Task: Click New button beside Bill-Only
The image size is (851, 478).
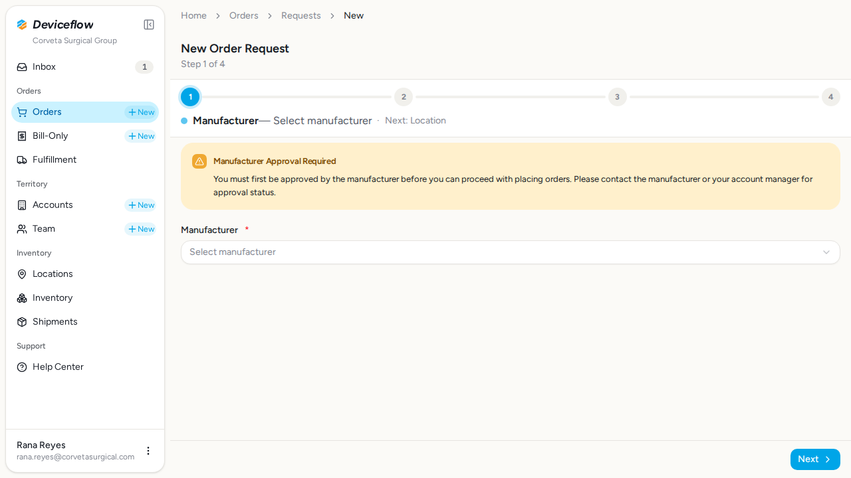Action: click(x=141, y=136)
